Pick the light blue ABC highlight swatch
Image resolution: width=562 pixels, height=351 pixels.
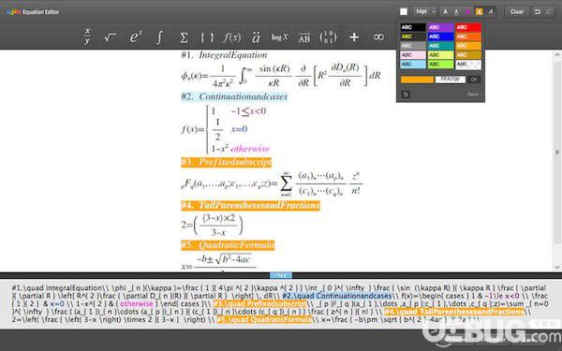click(x=413, y=65)
